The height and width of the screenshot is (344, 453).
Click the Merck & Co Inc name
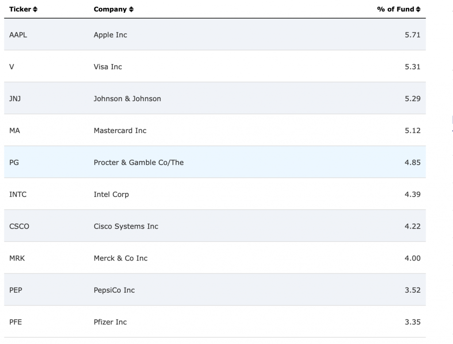(x=120, y=258)
